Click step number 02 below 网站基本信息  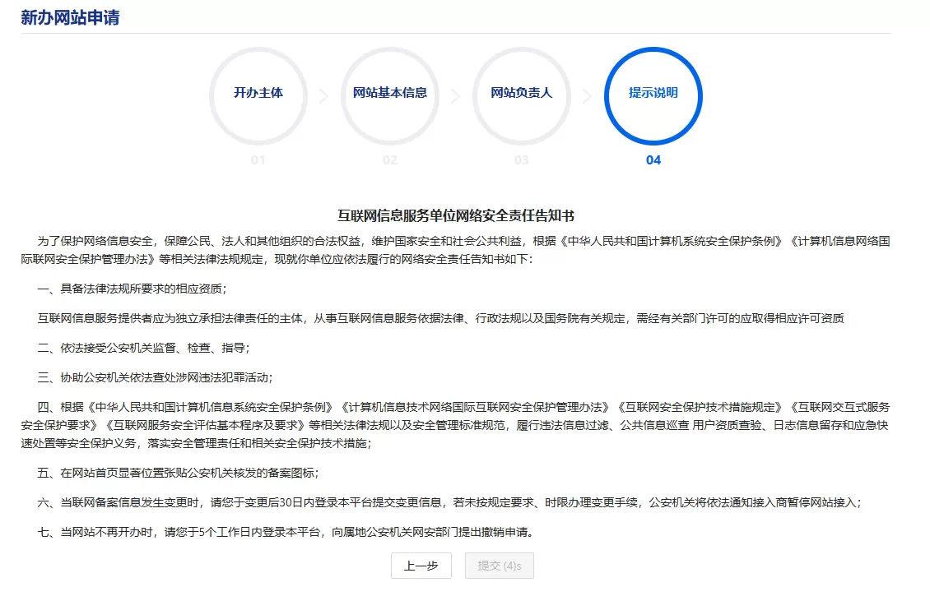(x=389, y=159)
